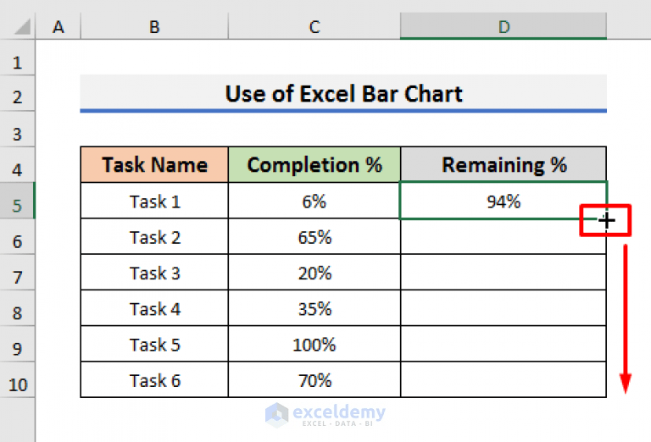The height and width of the screenshot is (442, 651).
Task: Select the 65% completion cell
Action: coord(314,237)
